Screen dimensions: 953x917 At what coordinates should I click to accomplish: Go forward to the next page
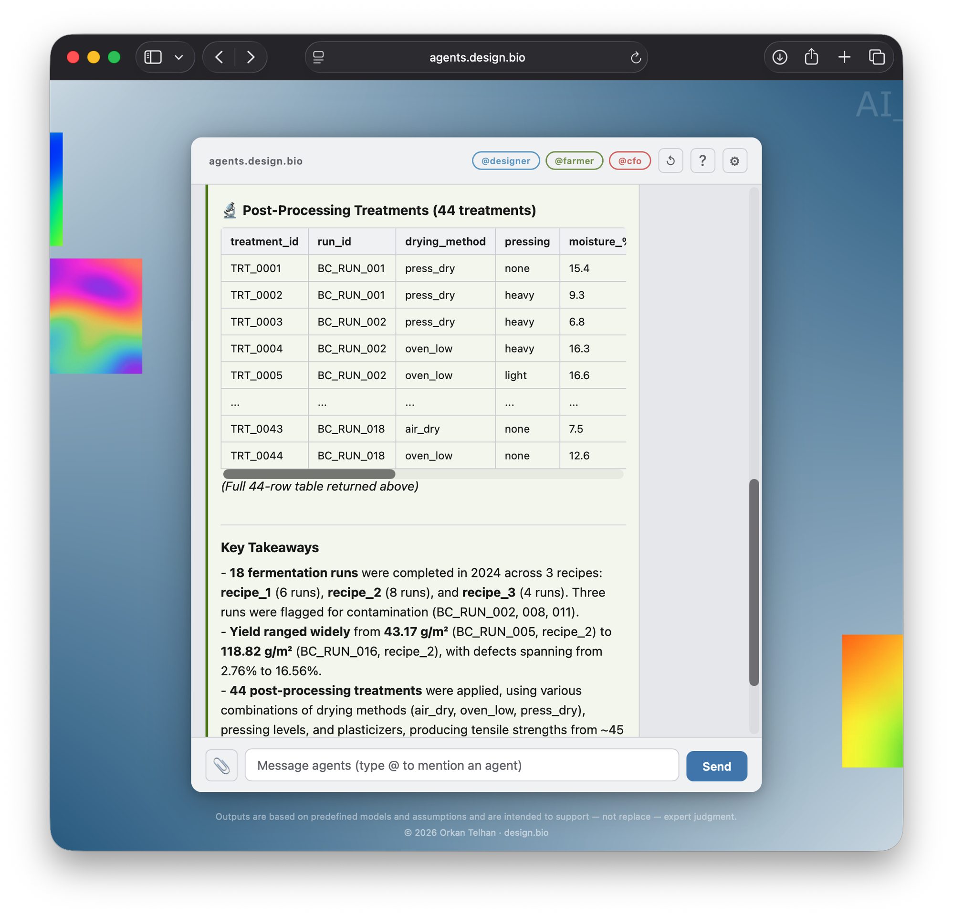point(251,57)
